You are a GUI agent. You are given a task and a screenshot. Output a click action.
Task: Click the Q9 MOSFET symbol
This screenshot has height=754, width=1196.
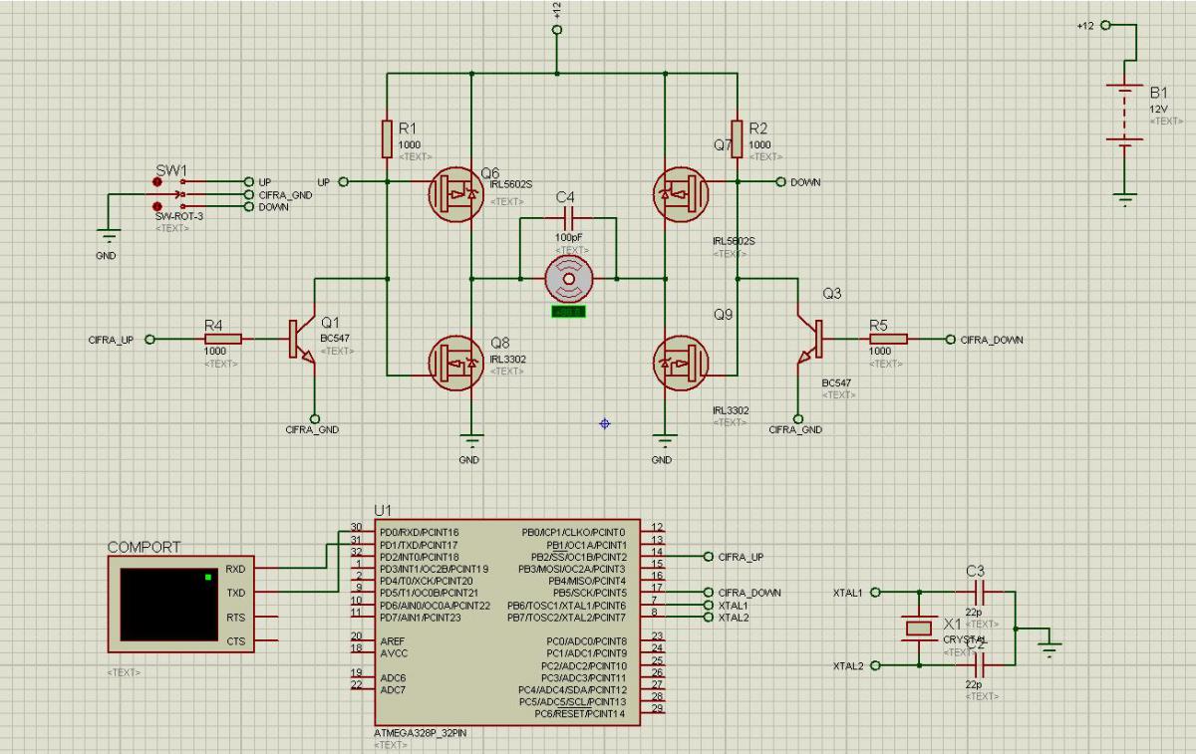click(x=679, y=365)
